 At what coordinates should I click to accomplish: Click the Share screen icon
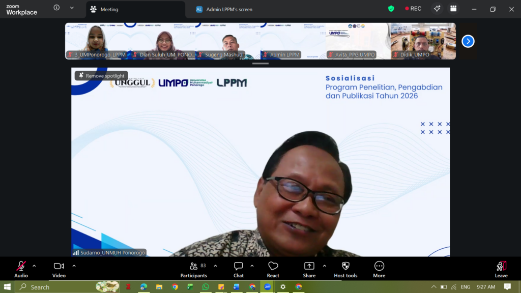coord(309,269)
